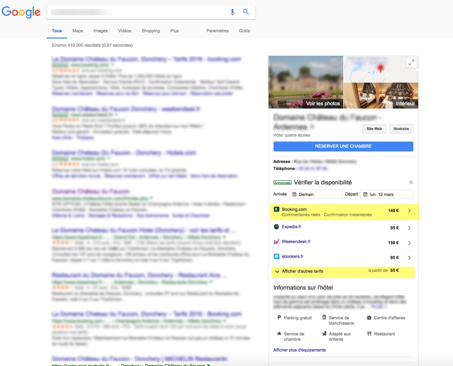Screen dimensions: 453x366
Task: Open the calendar icon next to Demain
Action: (x=294, y=194)
